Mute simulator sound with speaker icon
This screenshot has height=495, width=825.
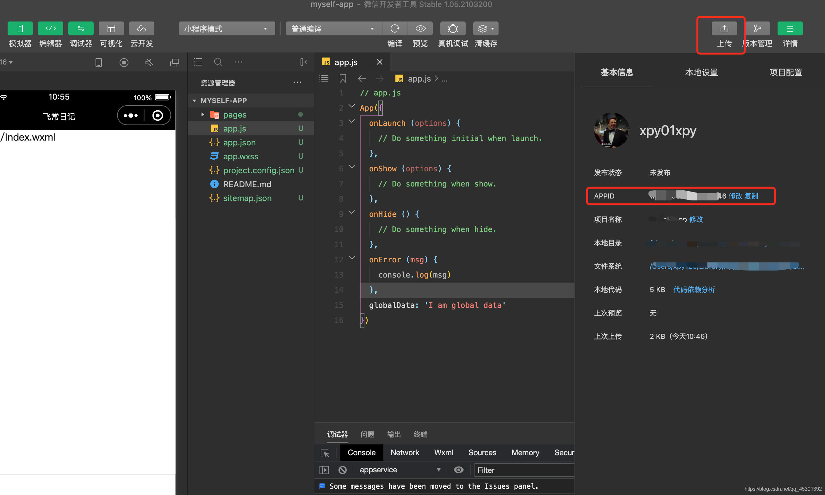pyautogui.click(x=149, y=62)
